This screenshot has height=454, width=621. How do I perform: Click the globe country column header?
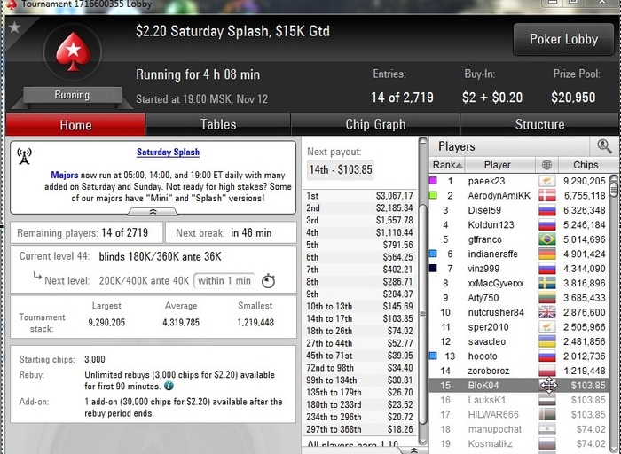click(546, 165)
